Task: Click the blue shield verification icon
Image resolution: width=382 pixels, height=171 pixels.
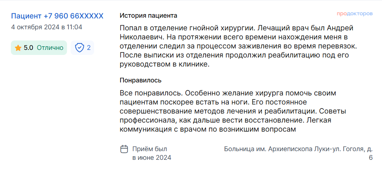Action: coord(79,48)
